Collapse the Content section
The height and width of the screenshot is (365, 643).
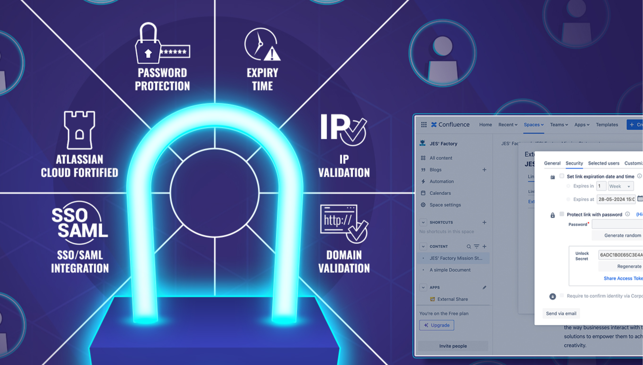click(423, 247)
